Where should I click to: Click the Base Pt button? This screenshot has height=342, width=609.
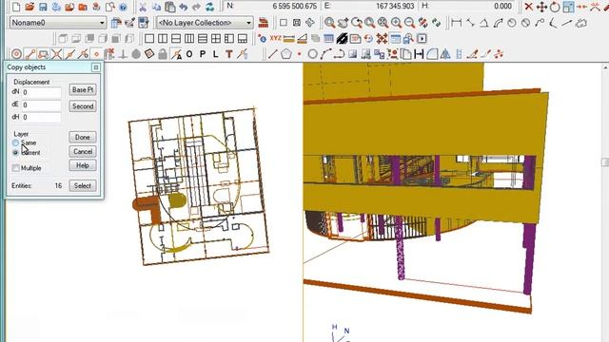tap(83, 89)
